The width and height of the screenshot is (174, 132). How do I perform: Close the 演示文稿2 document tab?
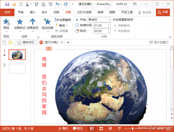coord(62,42)
